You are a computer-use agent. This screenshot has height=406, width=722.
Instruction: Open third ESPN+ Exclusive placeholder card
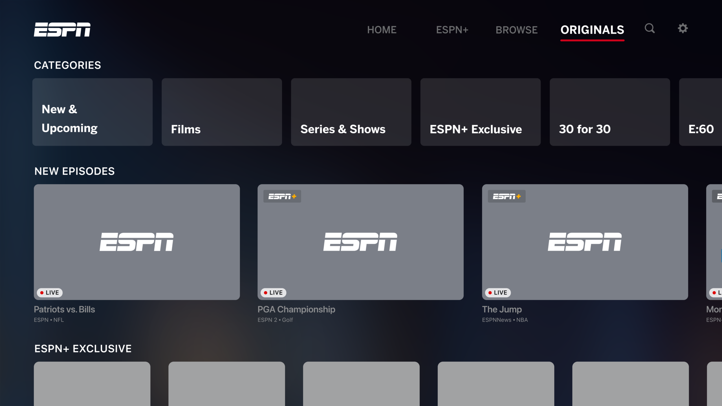[x=361, y=384]
